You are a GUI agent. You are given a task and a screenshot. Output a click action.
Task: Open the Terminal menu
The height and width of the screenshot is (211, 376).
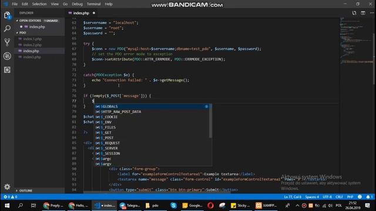93,4
